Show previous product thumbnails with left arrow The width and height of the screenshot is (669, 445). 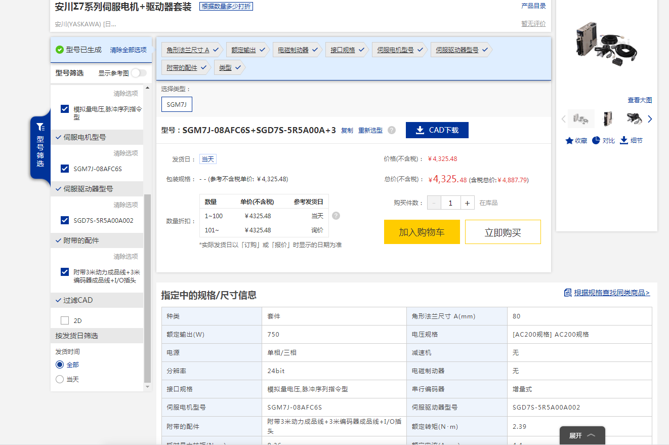point(563,119)
